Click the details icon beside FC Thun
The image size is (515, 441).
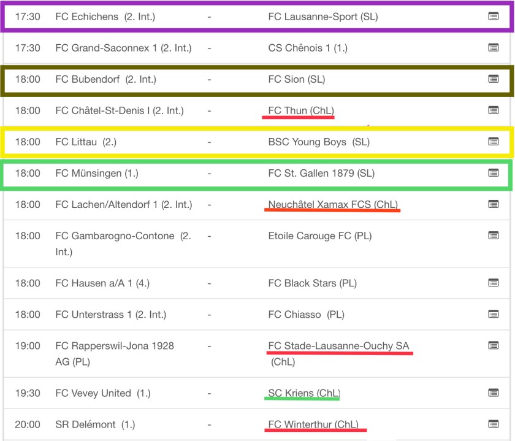click(x=493, y=110)
